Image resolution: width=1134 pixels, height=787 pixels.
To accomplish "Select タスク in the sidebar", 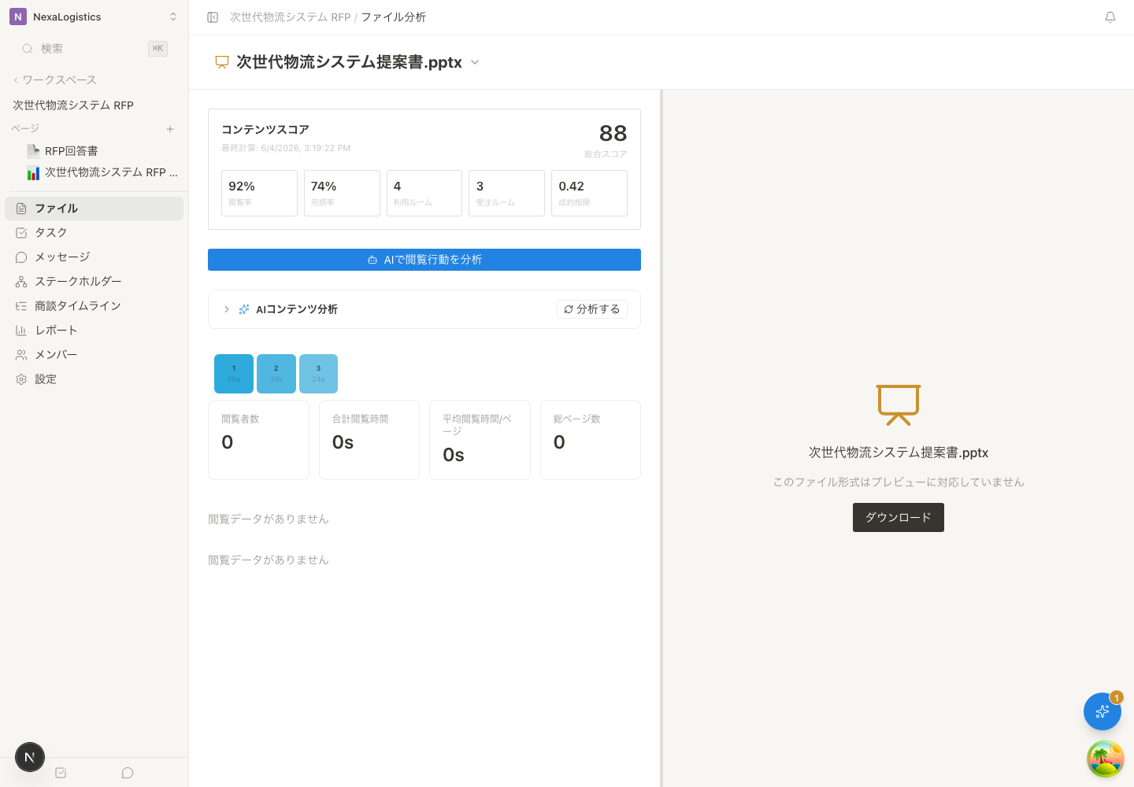I will 94,233.
